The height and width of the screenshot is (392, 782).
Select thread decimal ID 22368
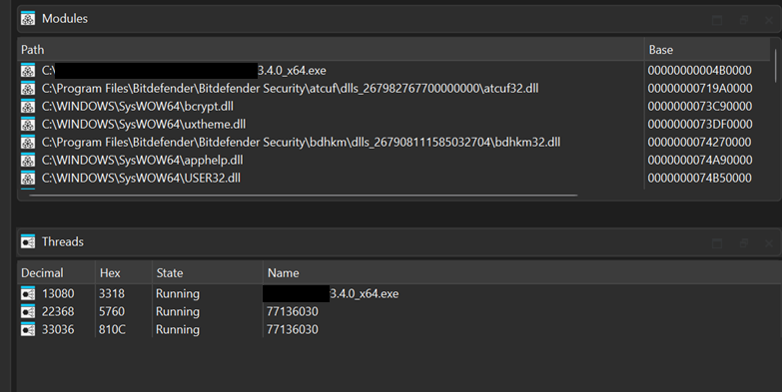click(x=58, y=311)
